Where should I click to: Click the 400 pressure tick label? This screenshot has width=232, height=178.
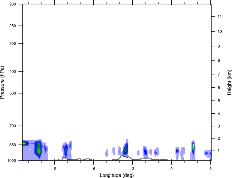point(13,71)
